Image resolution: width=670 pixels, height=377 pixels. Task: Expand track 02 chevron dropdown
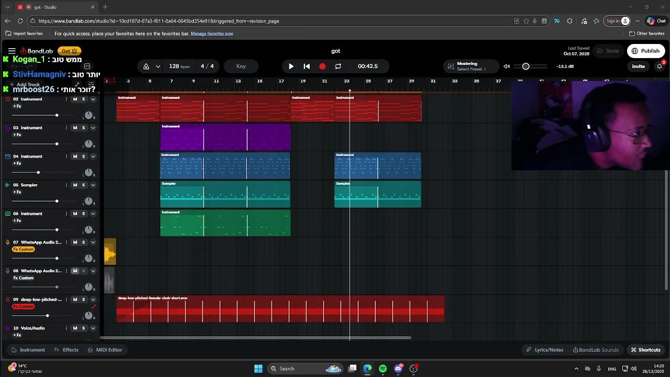[93, 99]
